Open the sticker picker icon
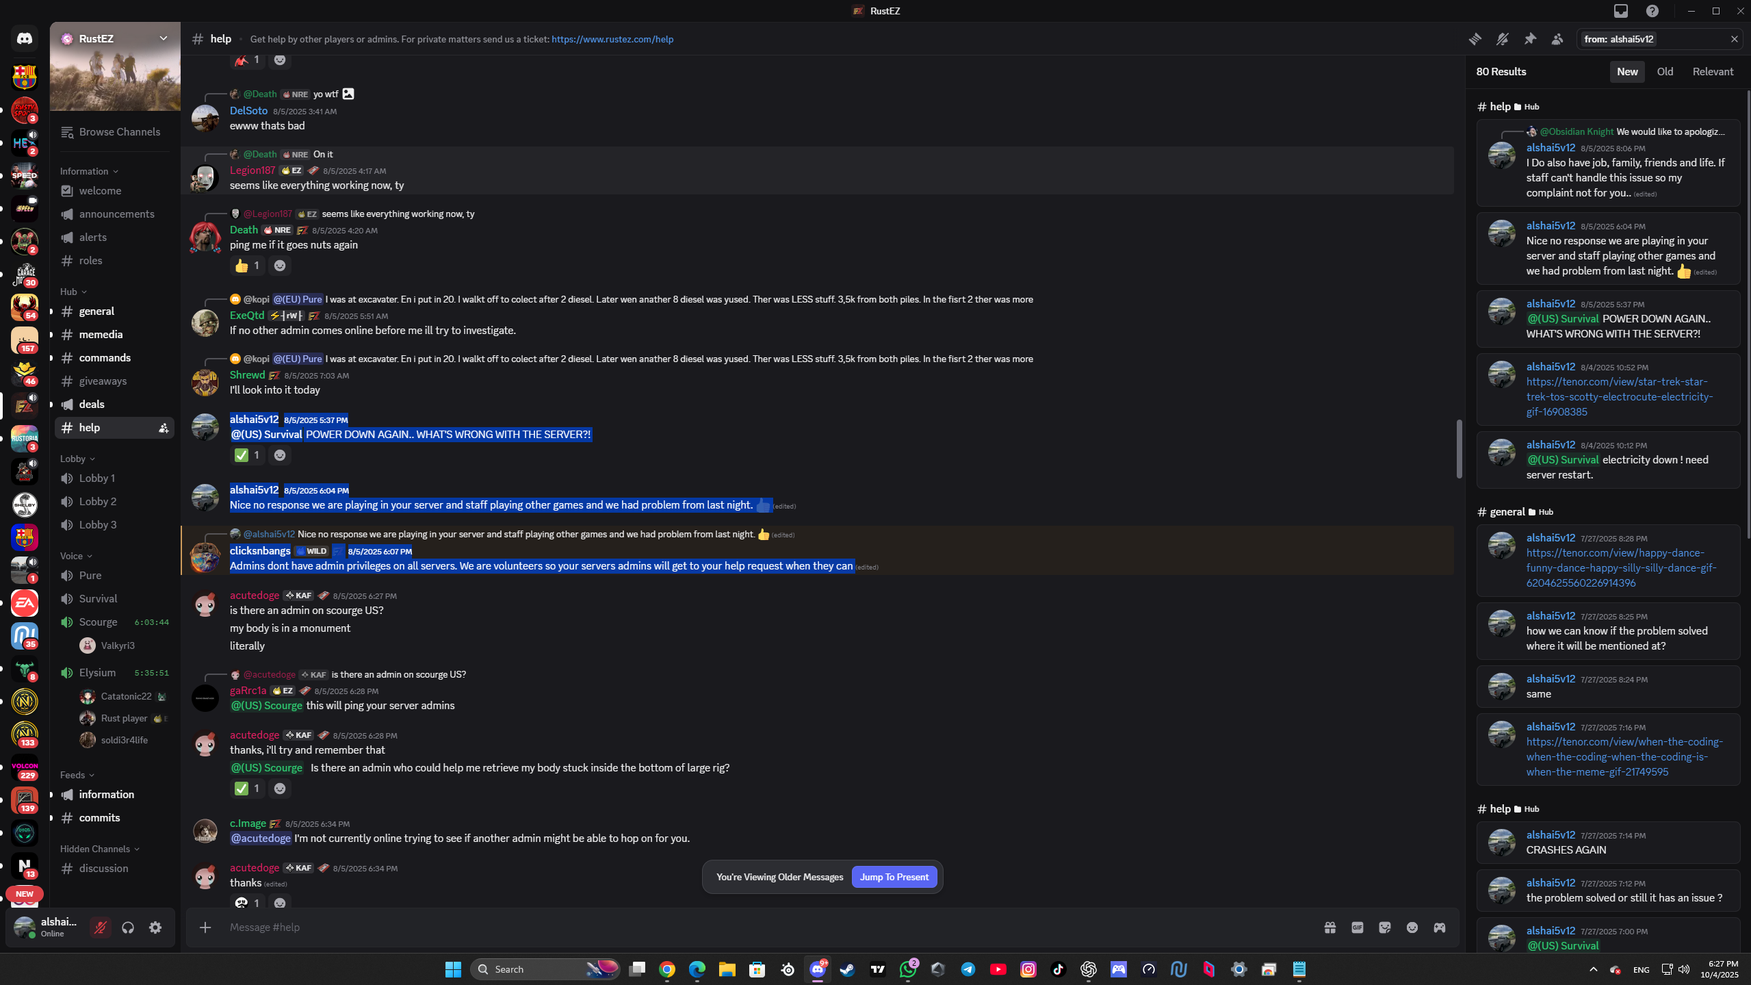Screen dimensions: 1751x985 [x=1385, y=928]
